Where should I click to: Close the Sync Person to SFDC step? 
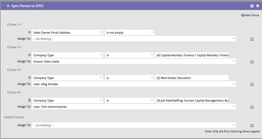pyautogui.click(x=258, y=6)
